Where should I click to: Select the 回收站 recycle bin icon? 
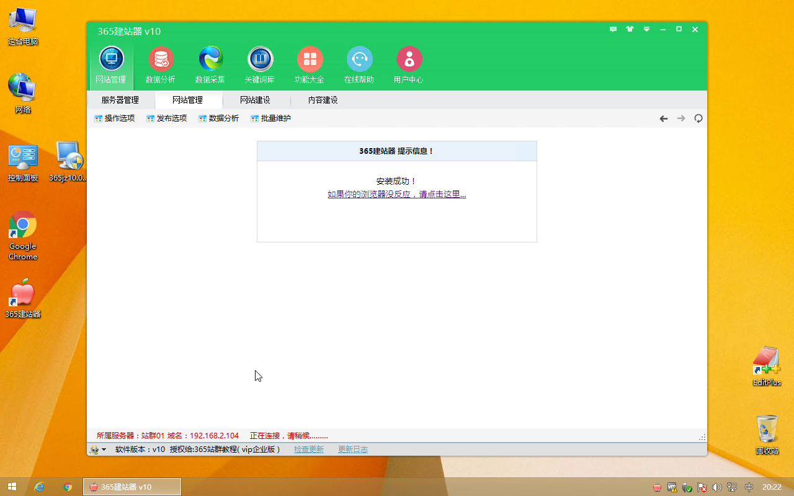pyautogui.click(x=767, y=435)
